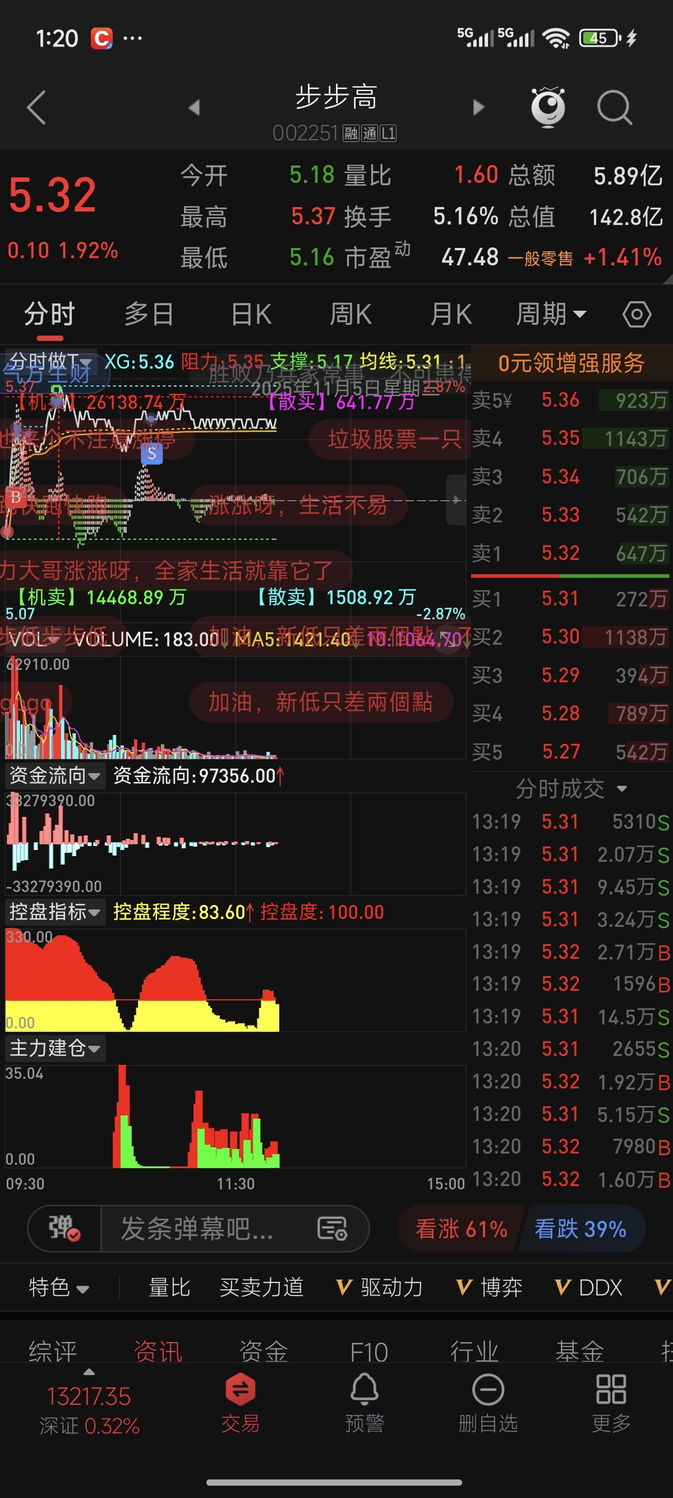Open the 行业 section tab

[474, 1351]
